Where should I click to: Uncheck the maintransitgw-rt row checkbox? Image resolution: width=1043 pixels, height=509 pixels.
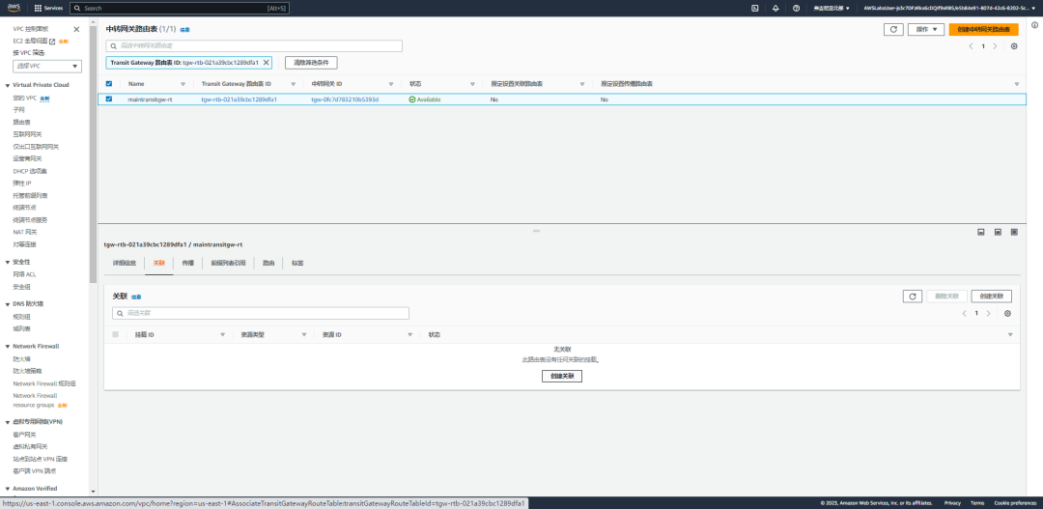[109, 99]
